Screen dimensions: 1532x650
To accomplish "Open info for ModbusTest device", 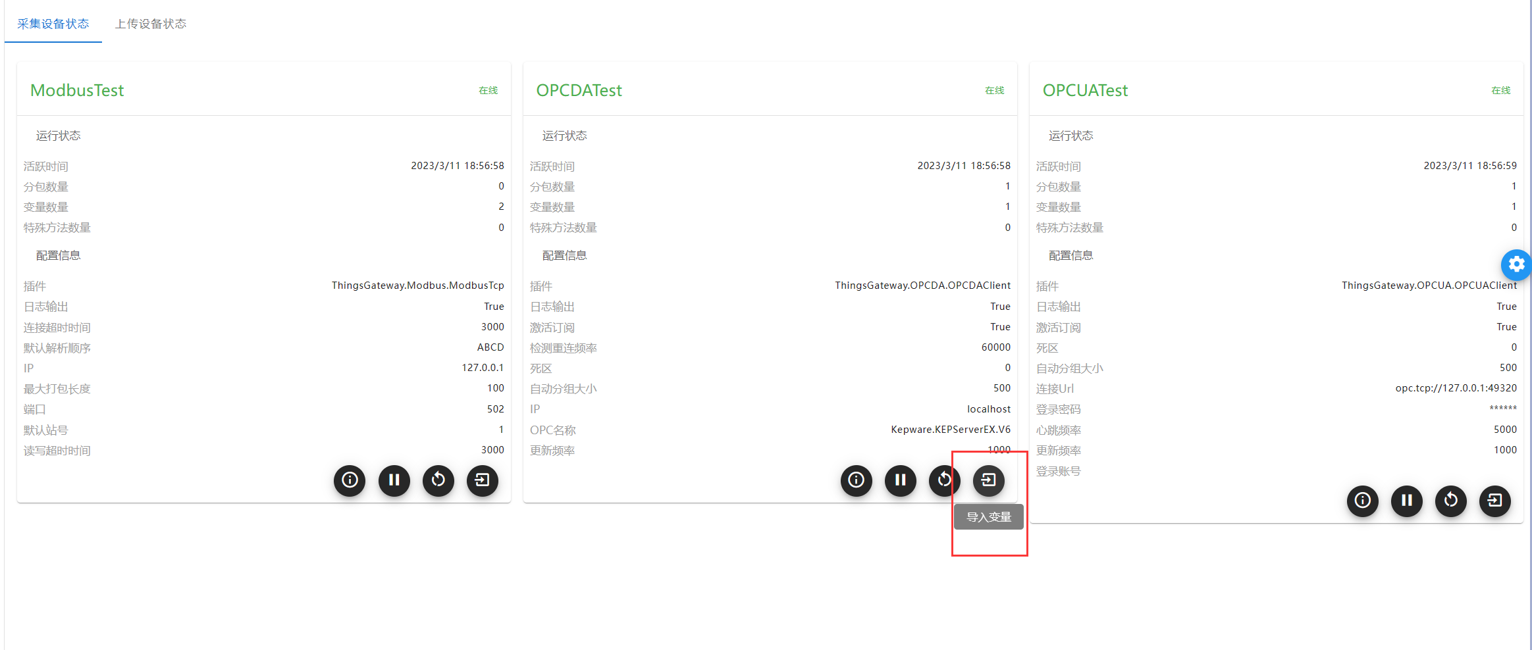I will (x=350, y=480).
